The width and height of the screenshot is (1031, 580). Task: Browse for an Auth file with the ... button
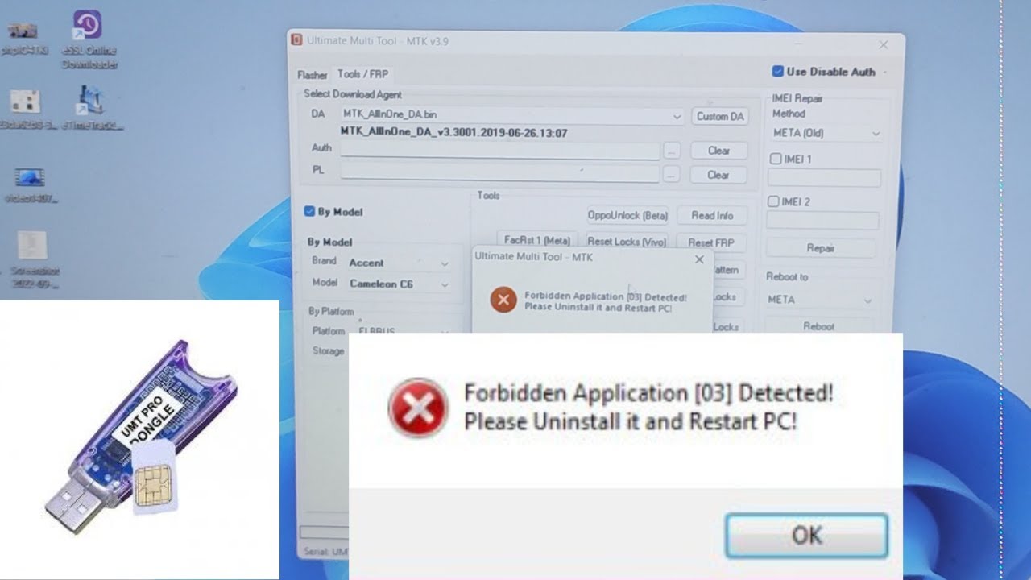[x=672, y=151]
